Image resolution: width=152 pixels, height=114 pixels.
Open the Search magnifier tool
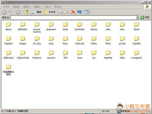[x=37, y=12]
